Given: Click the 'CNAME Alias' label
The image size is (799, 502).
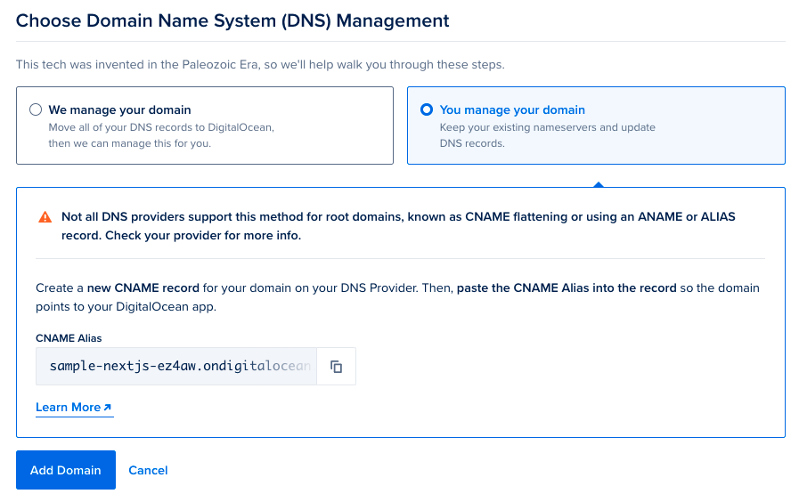Looking at the screenshot, I should tap(69, 338).
